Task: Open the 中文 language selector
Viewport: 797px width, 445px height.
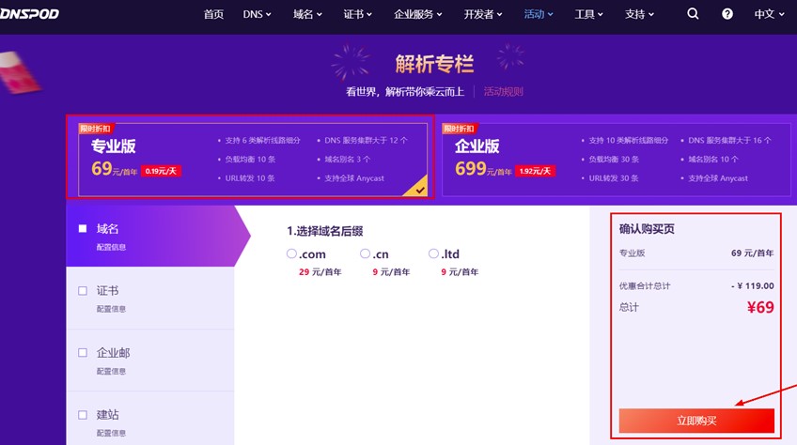Action: (769, 14)
